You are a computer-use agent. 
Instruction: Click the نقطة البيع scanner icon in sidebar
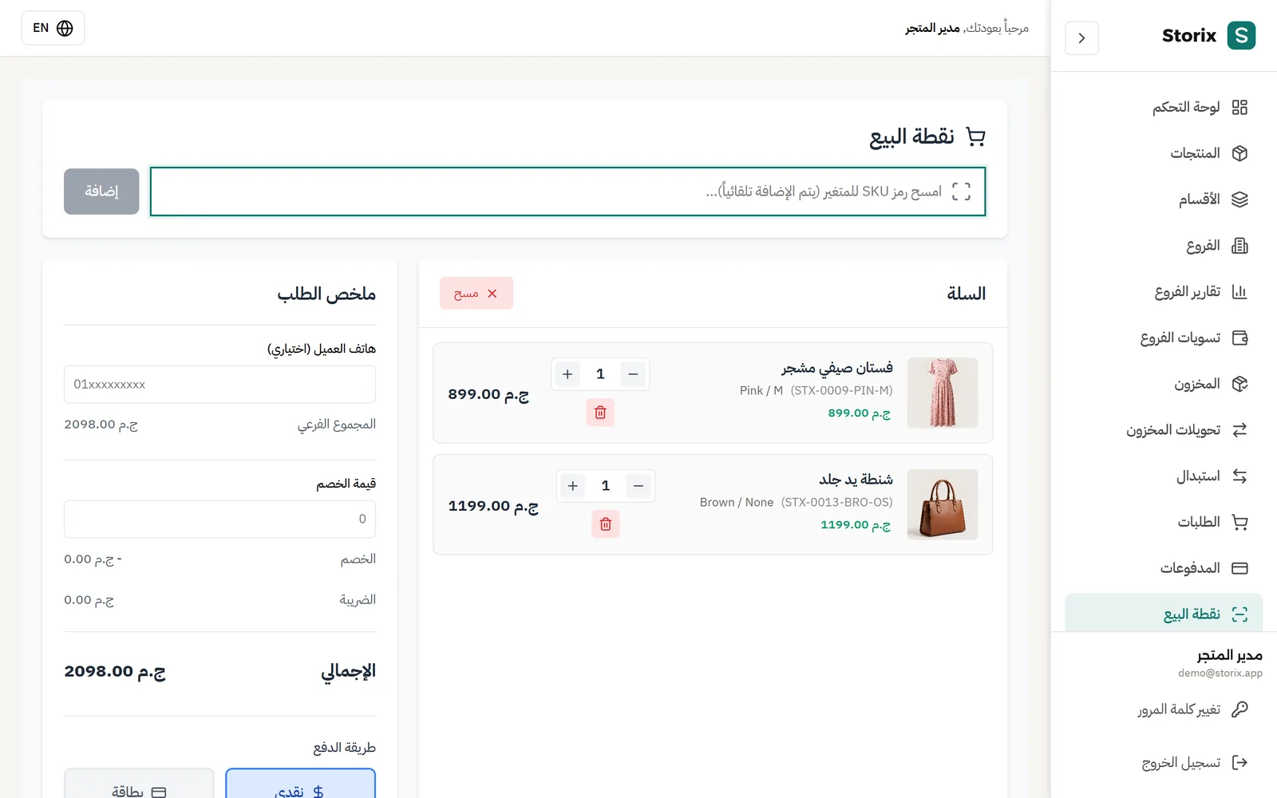[x=1239, y=614]
